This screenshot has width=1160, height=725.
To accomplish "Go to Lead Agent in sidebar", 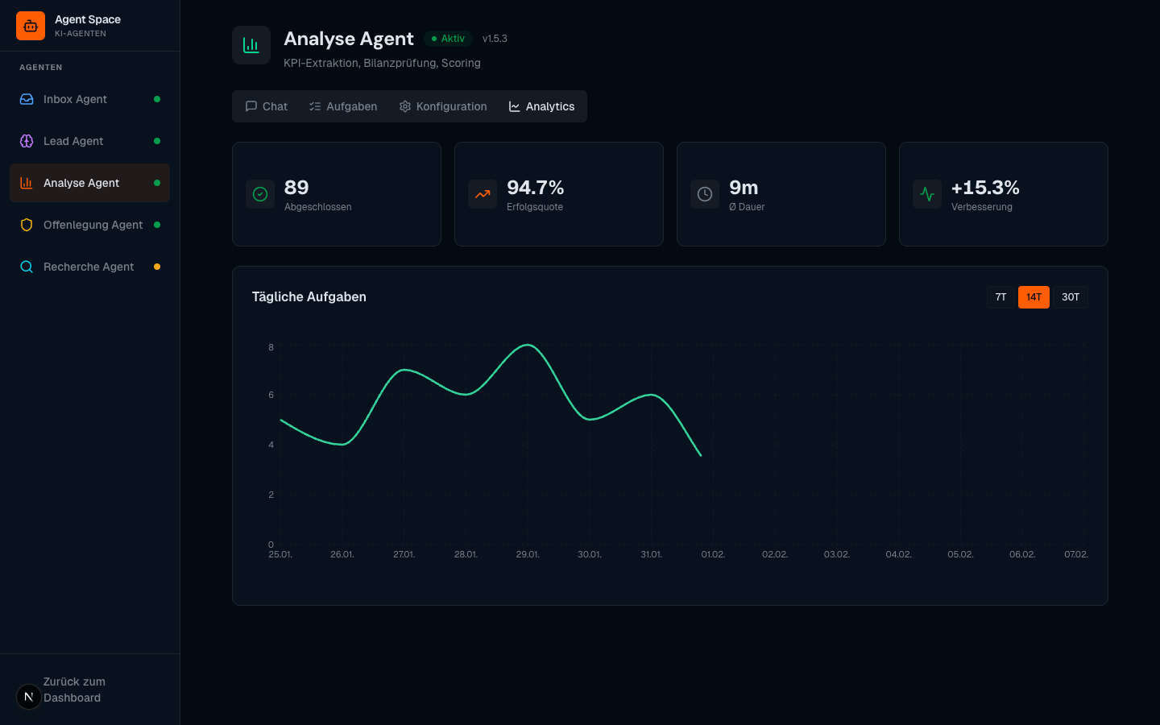I will (73, 141).
